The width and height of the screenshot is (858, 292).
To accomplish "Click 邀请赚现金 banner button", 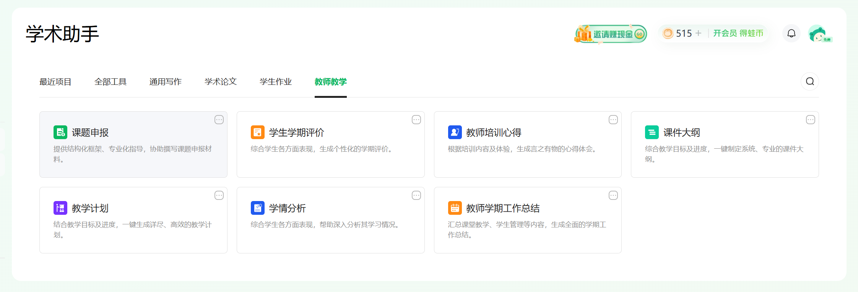I will tap(611, 34).
